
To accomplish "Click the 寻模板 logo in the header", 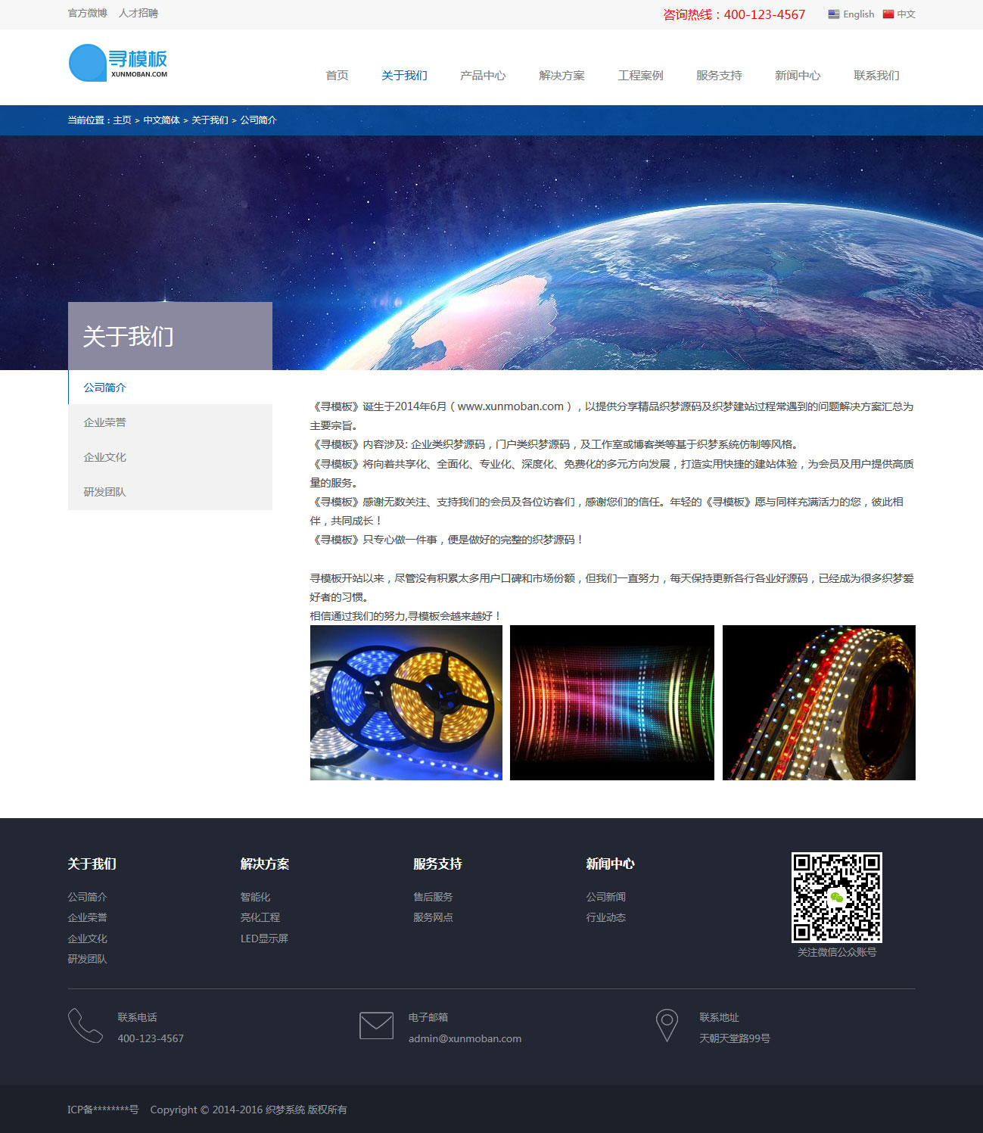I will click(118, 63).
